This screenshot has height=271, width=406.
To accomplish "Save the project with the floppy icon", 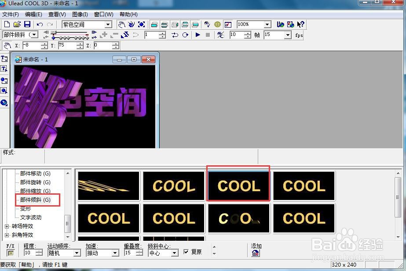I will (27, 25).
